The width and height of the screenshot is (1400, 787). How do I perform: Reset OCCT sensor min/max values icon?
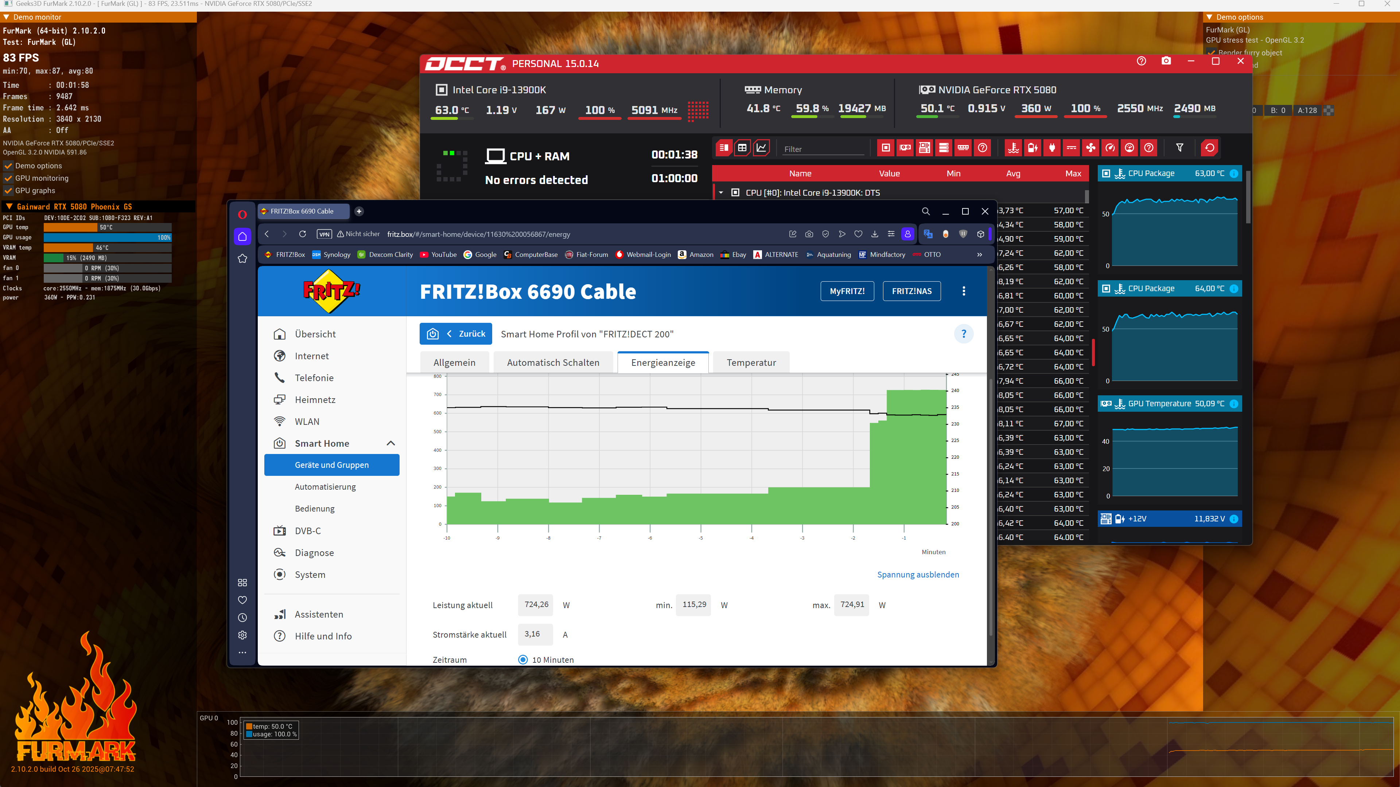[1209, 148]
